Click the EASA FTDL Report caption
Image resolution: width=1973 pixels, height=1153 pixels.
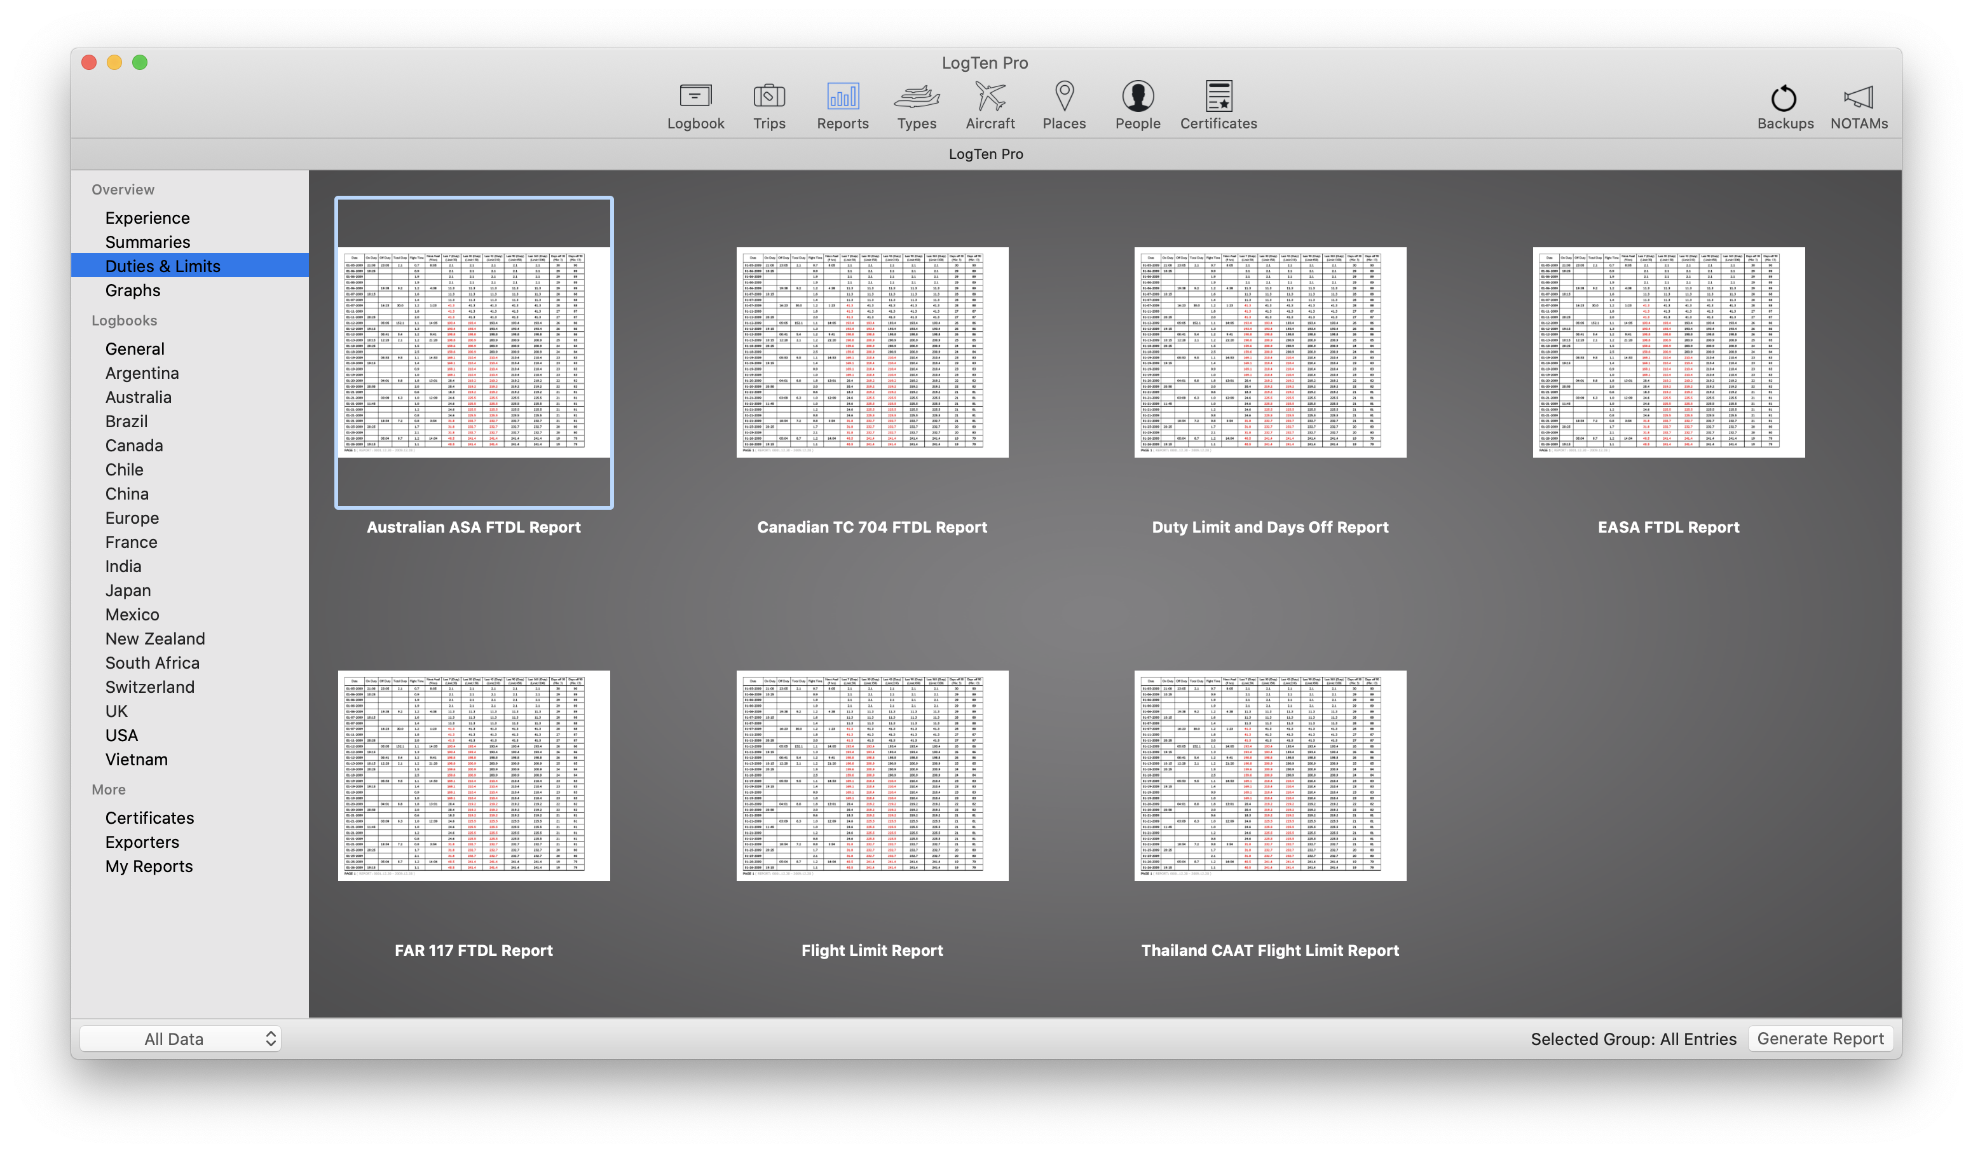pos(1669,528)
